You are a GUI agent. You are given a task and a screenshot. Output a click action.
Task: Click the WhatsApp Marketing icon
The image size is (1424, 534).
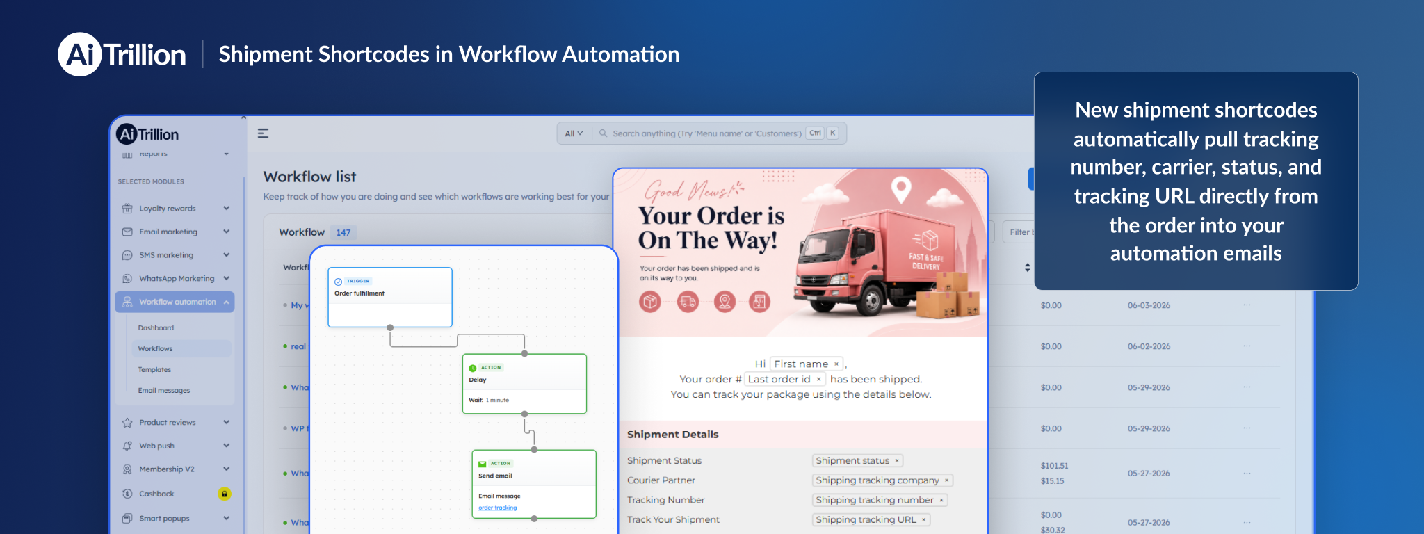pyautogui.click(x=127, y=278)
